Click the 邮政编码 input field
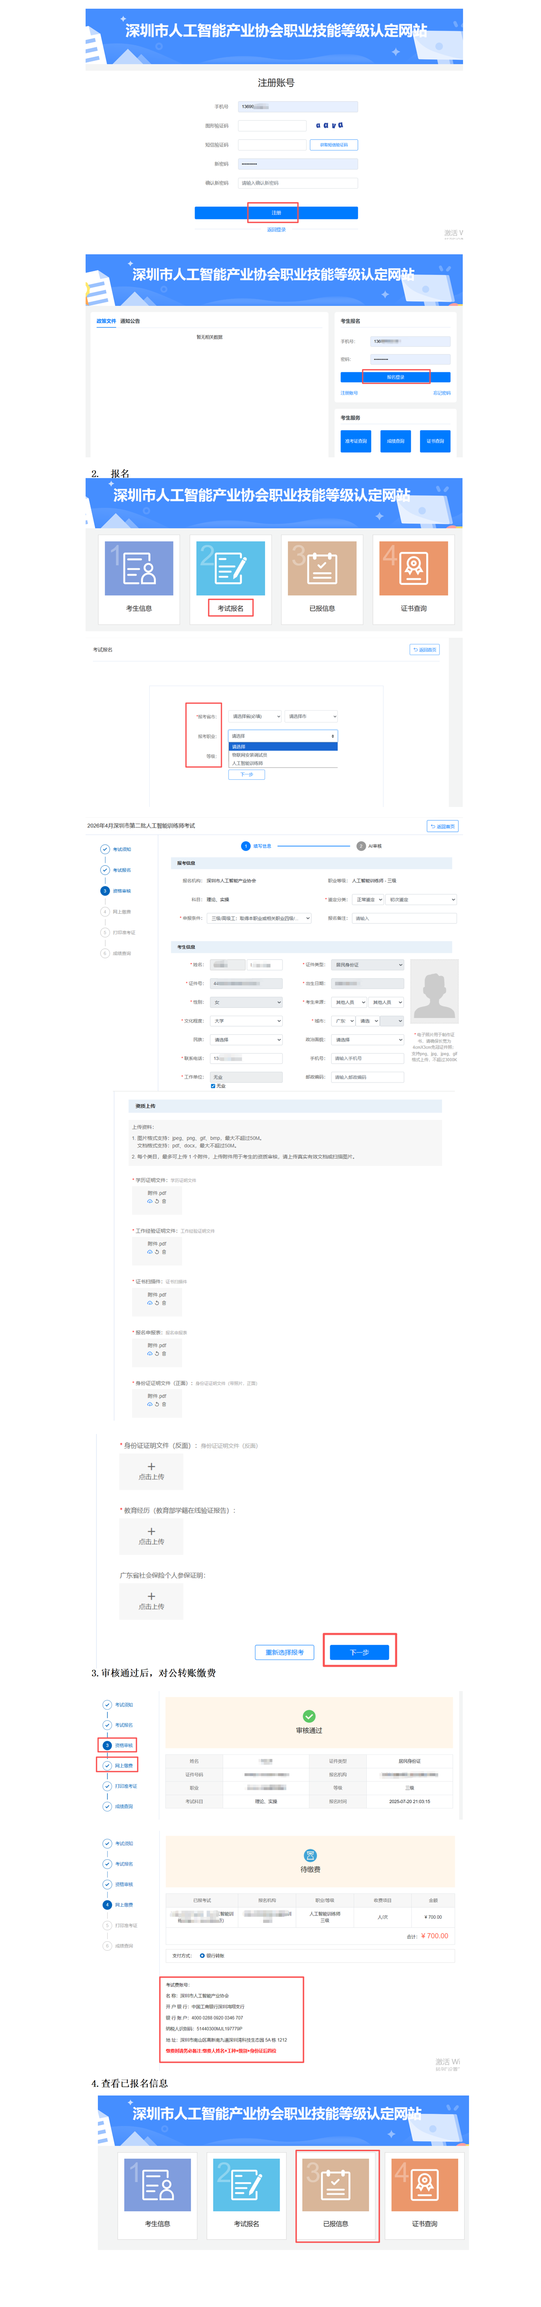Screen dimensions: 541x2307 [367, 1077]
